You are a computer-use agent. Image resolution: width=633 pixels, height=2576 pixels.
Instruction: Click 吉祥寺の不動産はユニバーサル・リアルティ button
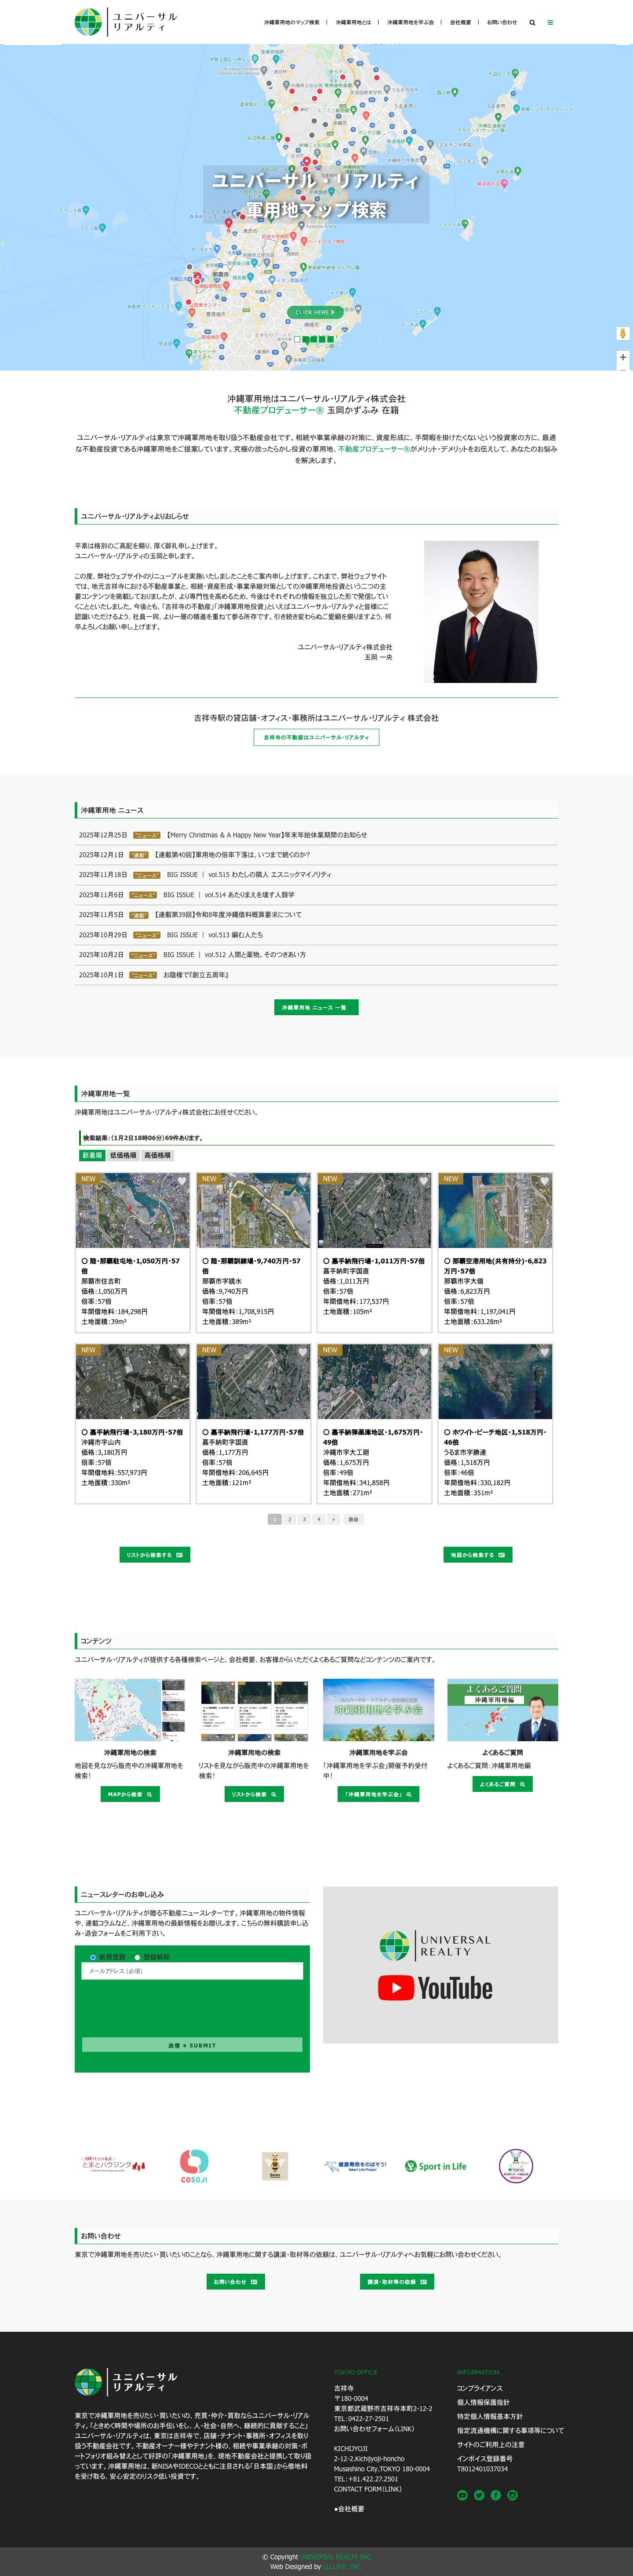click(x=316, y=737)
